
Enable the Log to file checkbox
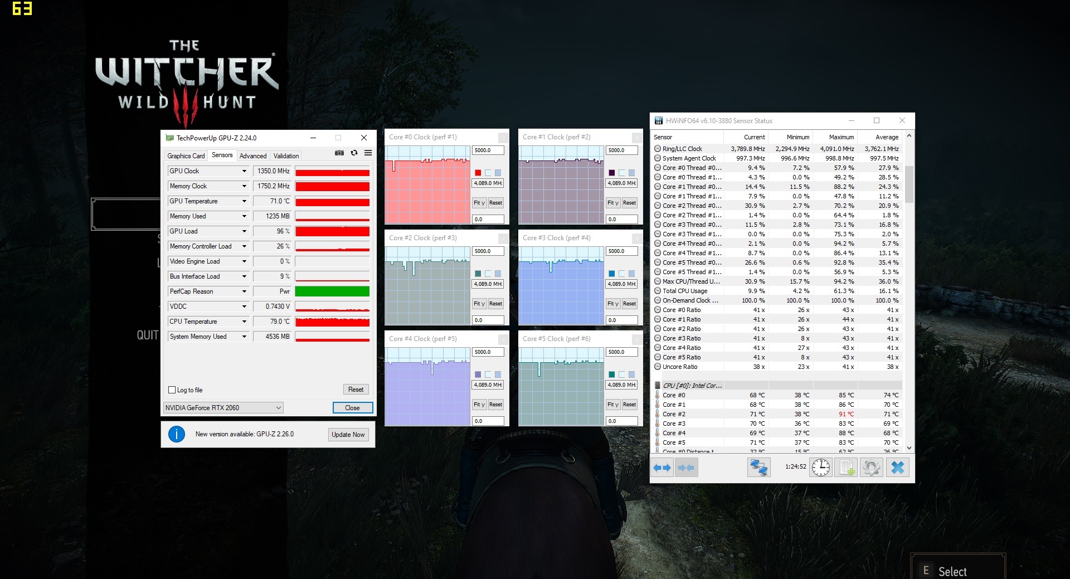click(172, 390)
